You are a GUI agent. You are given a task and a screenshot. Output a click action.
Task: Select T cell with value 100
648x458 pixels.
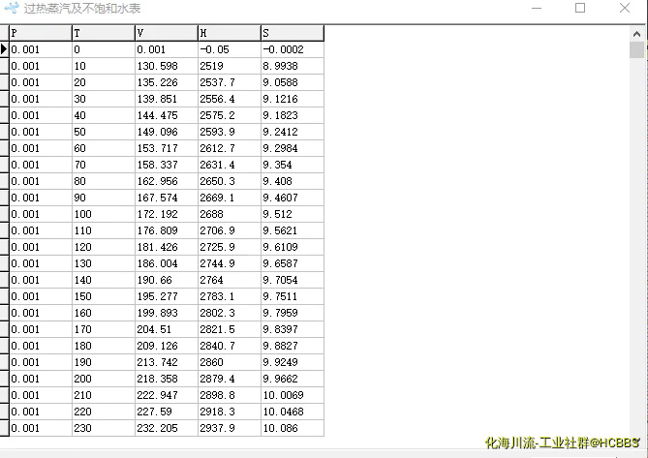tap(104, 214)
